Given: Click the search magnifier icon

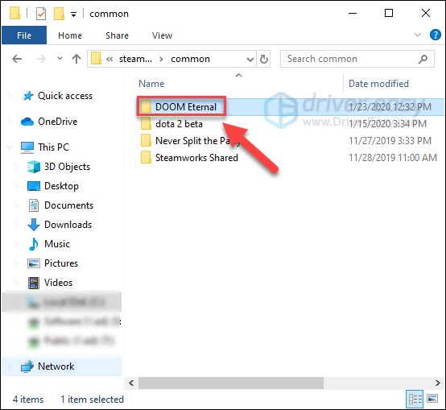Looking at the screenshot, I should (423, 59).
